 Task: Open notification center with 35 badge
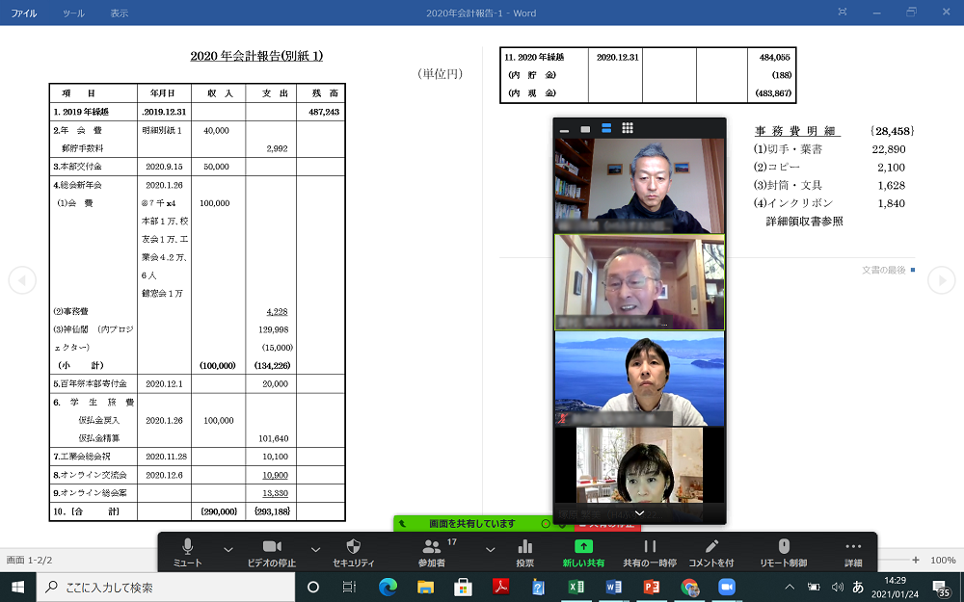point(941,588)
